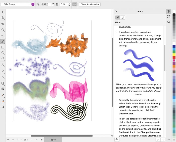Select the Drop Shadow tool
This screenshot has width=176, height=142.
pyautogui.click(x=3, y=83)
